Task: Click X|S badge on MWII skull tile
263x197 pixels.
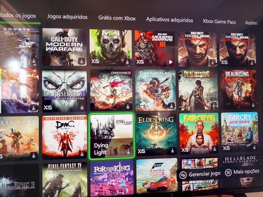Action: [x=95, y=61]
